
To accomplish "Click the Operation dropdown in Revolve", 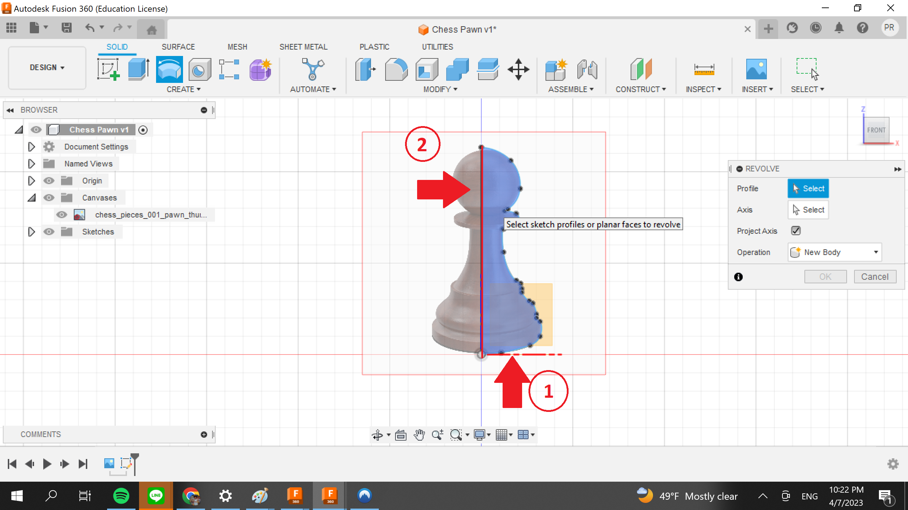I will tap(836, 252).
